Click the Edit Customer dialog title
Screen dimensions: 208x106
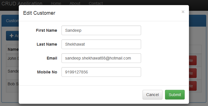point(39,13)
